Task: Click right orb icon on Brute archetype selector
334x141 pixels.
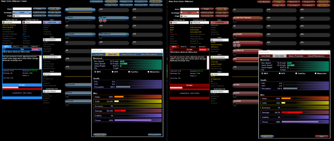Action: tap(198, 13)
